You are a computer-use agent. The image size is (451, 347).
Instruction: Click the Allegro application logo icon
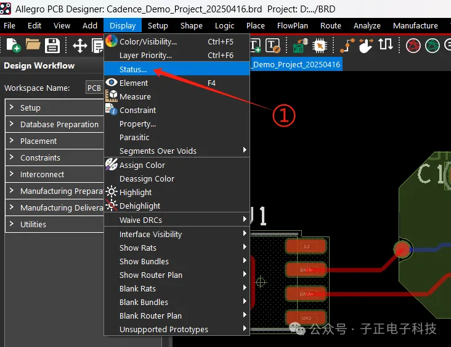(x=6, y=9)
